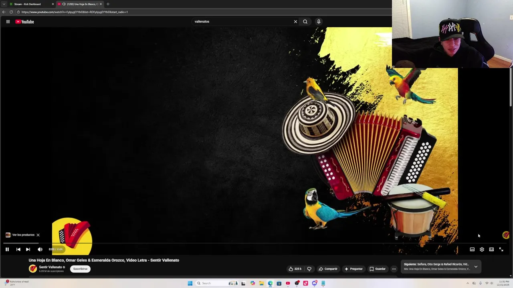Image resolution: width=513 pixels, height=288 pixels.
Task: Click the magnifier search button
Action: (x=305, y=22)
